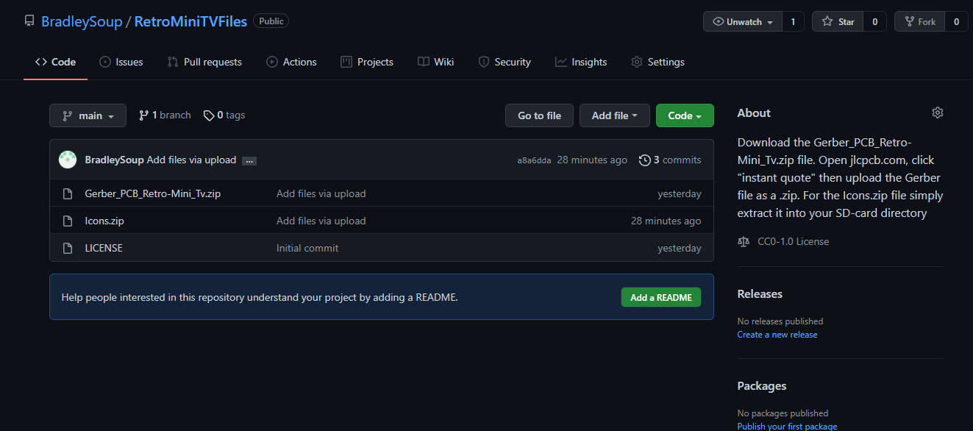
Task: Open Gerber_PCB_Retro-Mini_Tv.zip file
Action: [x=153, y=193]
